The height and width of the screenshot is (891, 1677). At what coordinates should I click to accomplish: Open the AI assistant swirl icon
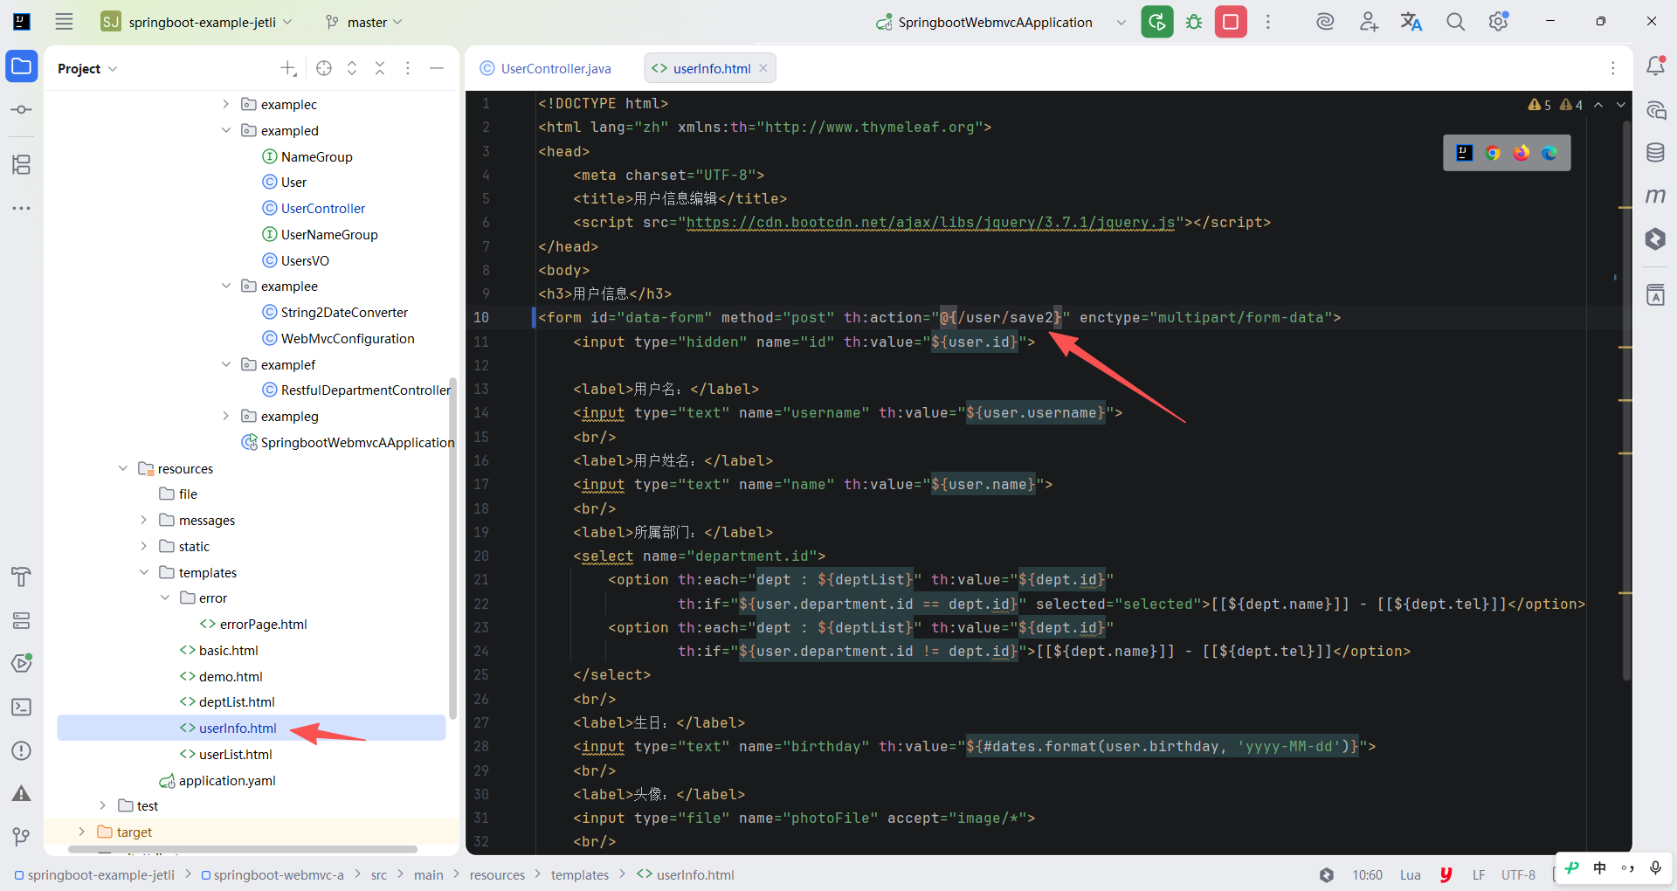1325,22
